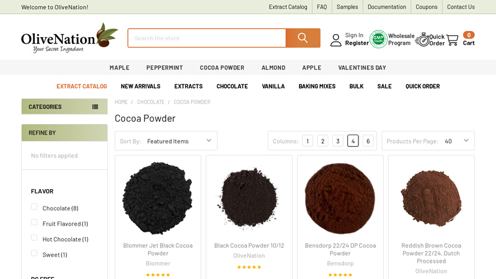The height and width of the screenshot is (279, 496).
Task: Click the Register link
Action: click(357, 43)
